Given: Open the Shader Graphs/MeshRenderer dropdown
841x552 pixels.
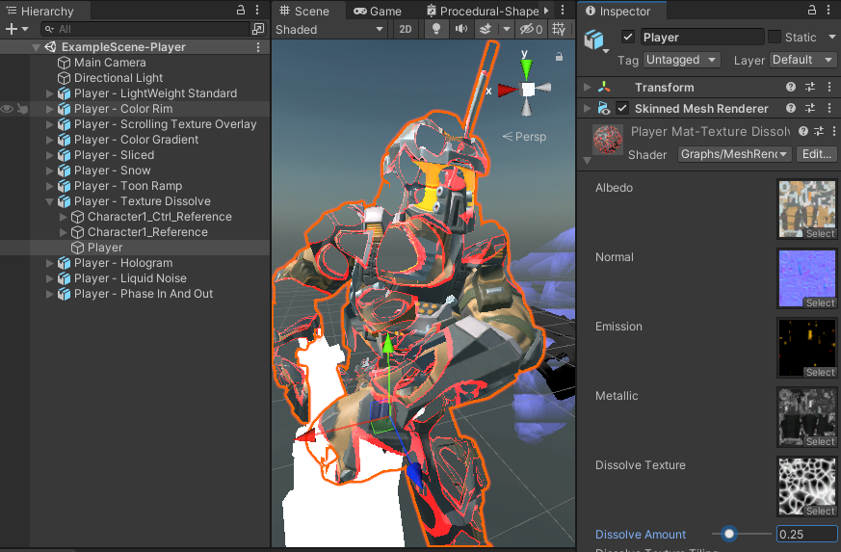Looking at the screenshot, I should click(734, 154).
